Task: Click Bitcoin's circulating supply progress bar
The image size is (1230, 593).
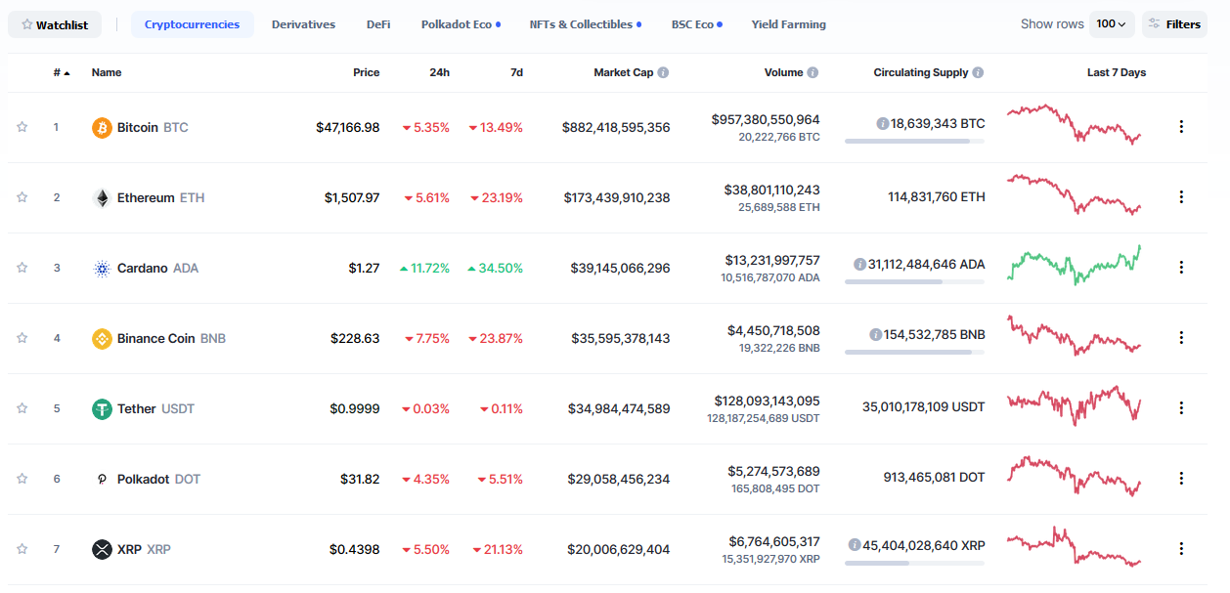Action: [x=914, y=142]
